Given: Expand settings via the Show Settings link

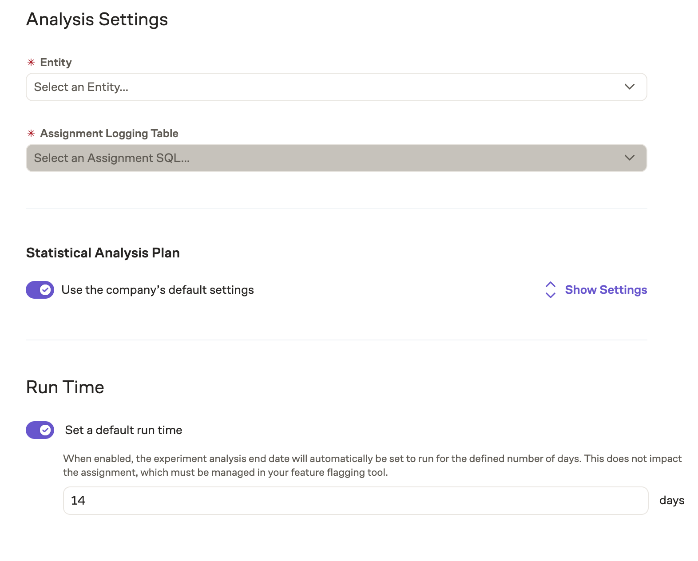Looking at the screenshot, I should pos(606,290).
